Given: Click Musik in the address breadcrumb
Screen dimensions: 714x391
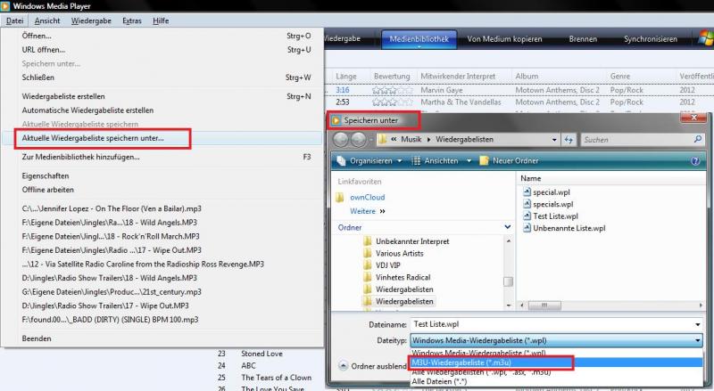Looking at the screenshot, I should click(x=411, y=139).
